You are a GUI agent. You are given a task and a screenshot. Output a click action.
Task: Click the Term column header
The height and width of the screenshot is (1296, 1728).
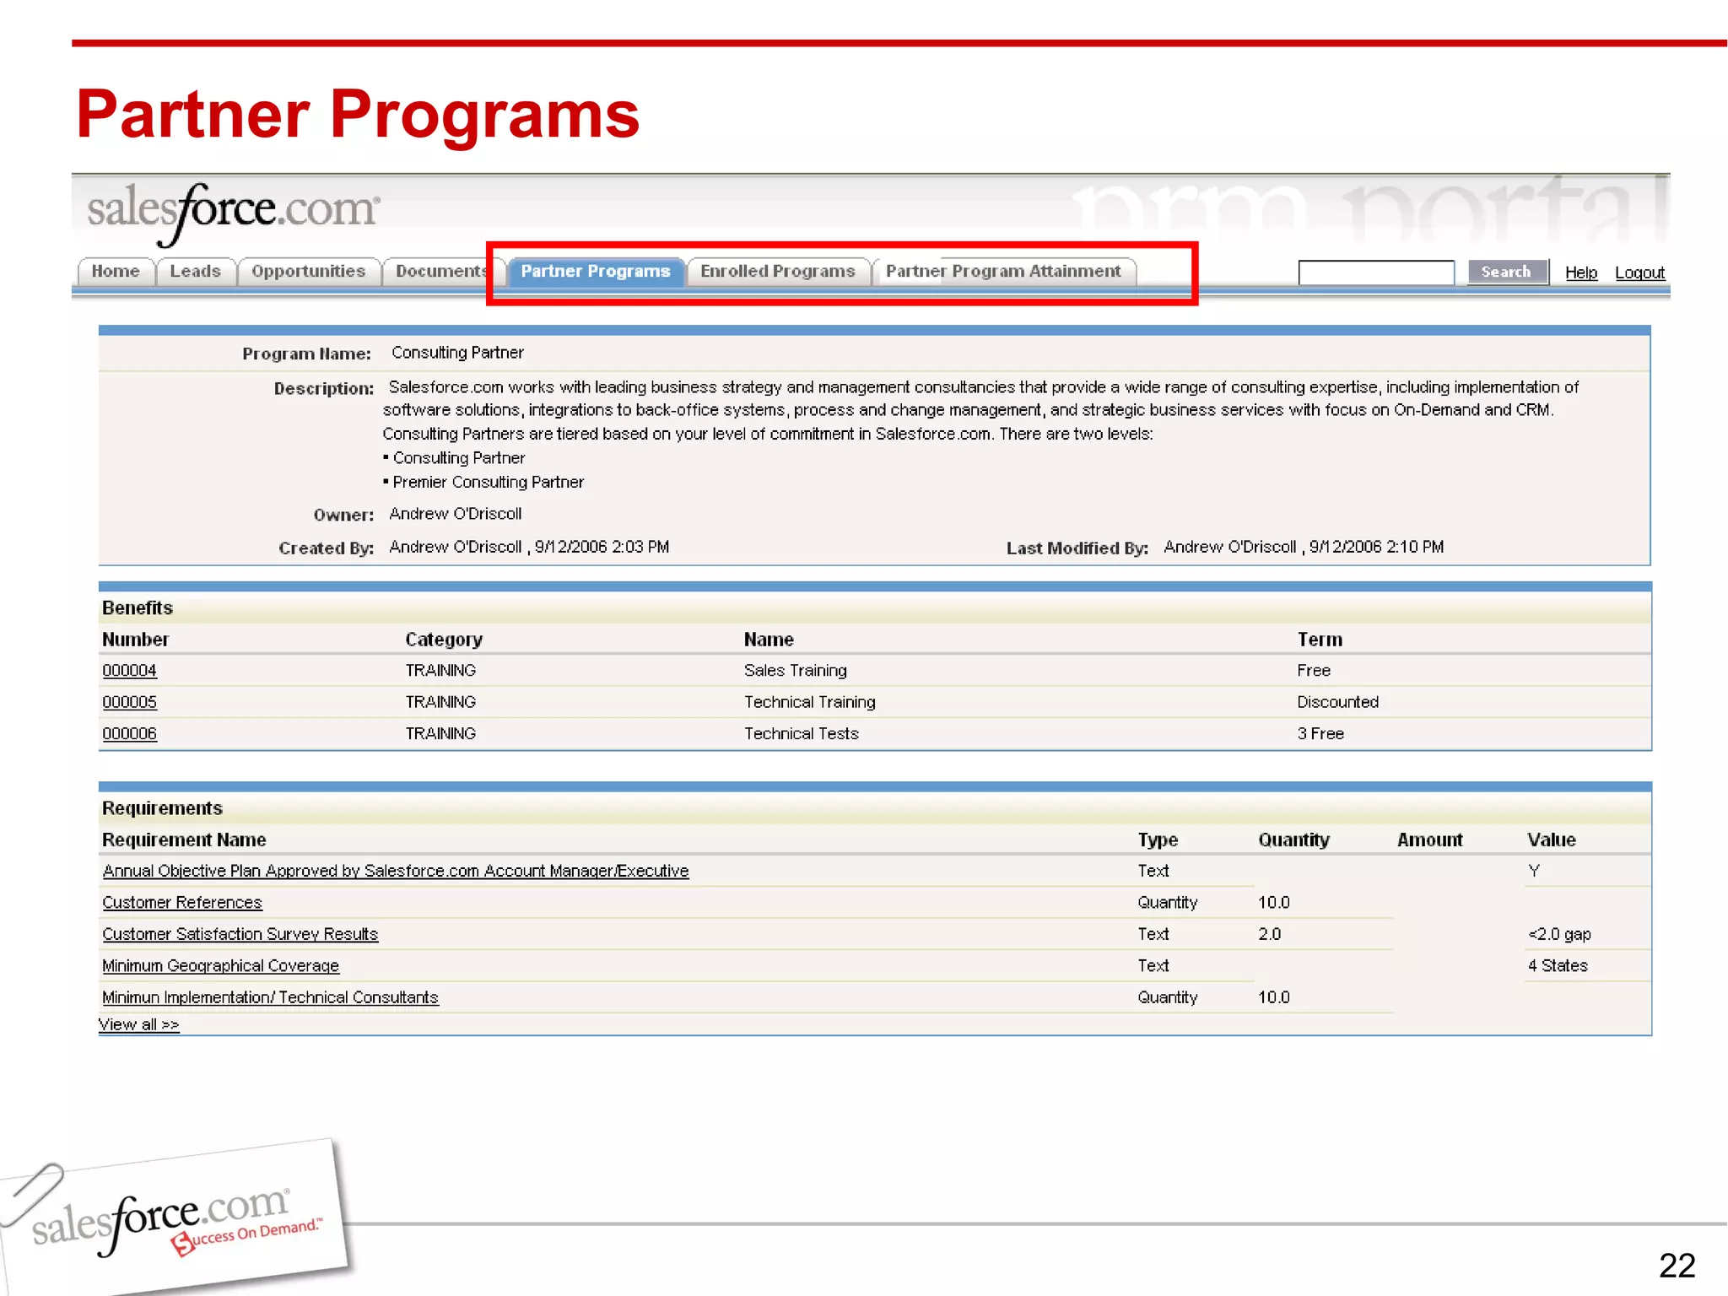[1320, 640]
